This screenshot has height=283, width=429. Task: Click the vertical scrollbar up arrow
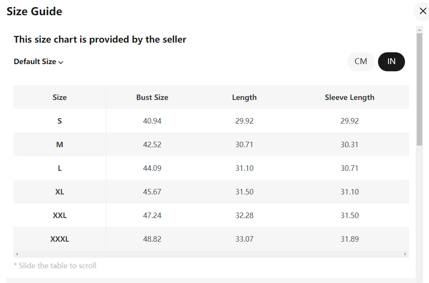point(419,30)
